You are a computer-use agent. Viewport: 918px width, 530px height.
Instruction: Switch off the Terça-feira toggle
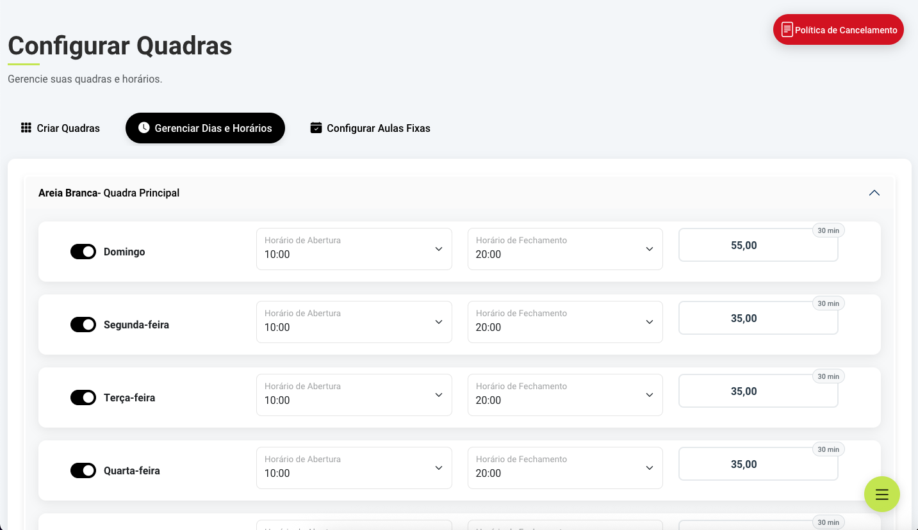83,397
